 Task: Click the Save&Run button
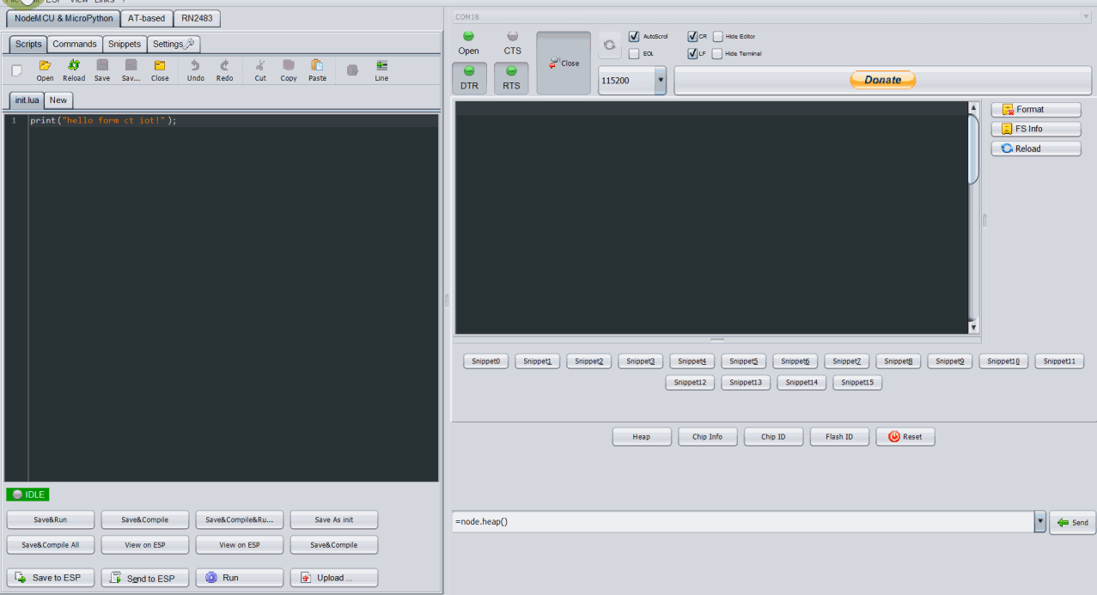[x=51, y=519]
